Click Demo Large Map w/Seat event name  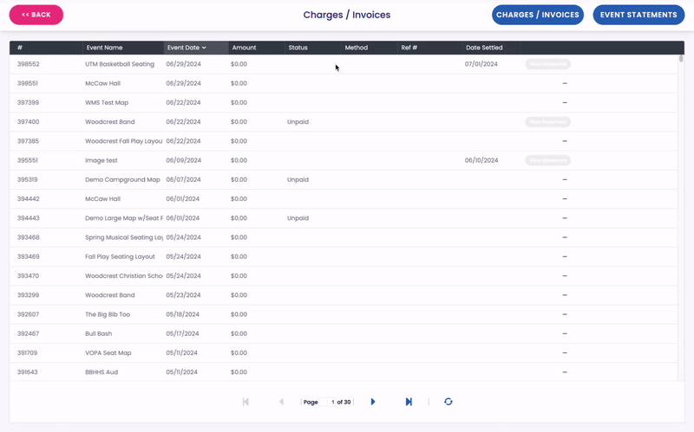(x=124, y=218)
